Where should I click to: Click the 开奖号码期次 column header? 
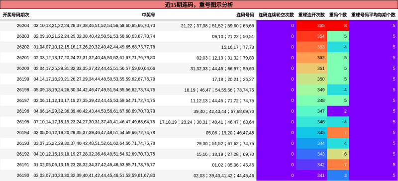coord(16,15)
